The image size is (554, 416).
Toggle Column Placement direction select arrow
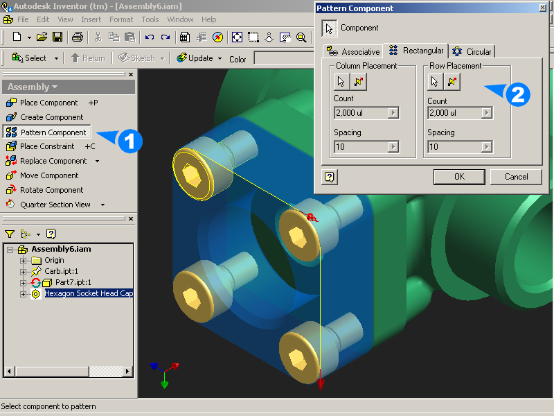pos(341,82)
